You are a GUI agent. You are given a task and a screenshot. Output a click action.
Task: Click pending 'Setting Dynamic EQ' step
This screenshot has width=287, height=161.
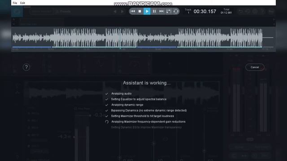pos(147,127)
